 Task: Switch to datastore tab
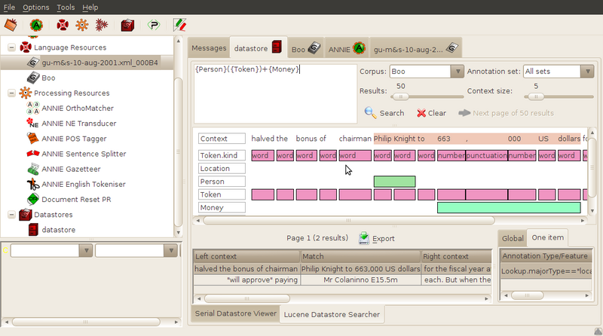point(258,48)
